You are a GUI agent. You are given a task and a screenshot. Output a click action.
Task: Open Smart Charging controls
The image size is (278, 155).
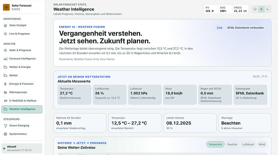tap(22, 126)
